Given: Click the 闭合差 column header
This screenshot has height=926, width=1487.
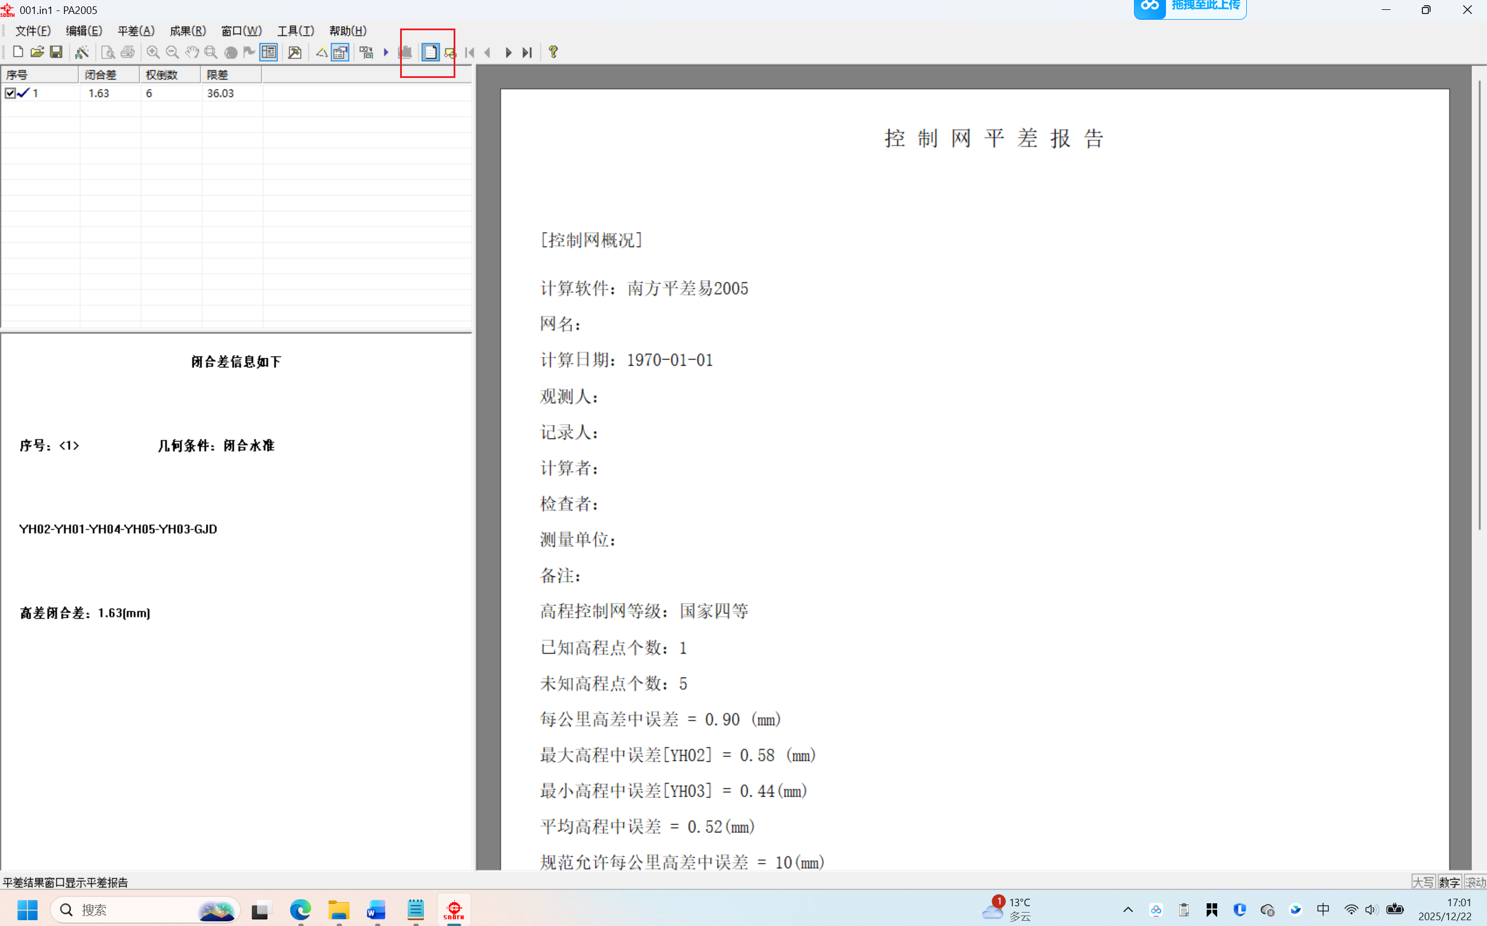Looking at the screenshot, I should [x=109, y=74].
